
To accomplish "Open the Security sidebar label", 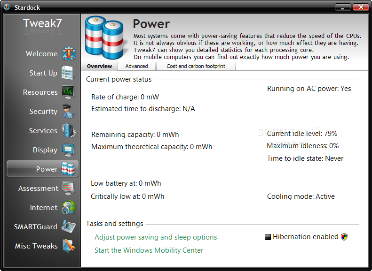I will pyautogui.click(x=43, y=112).
